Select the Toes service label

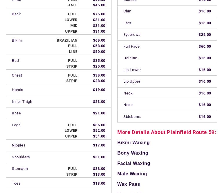[x=16, y=183]
